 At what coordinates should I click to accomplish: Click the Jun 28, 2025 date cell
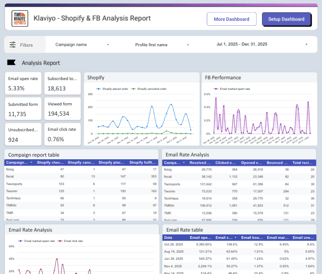(173, 258)
